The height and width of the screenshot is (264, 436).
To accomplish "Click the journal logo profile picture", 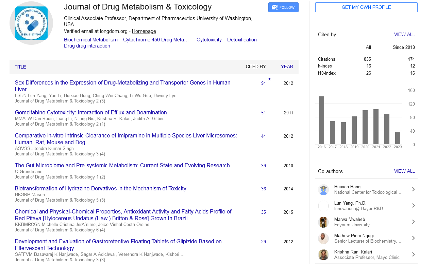I will coord(31,23).
